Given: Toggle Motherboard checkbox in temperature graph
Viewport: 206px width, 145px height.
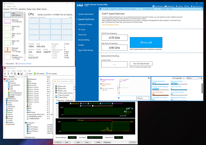Looking at the screenshot, I should tap(71, 104).
